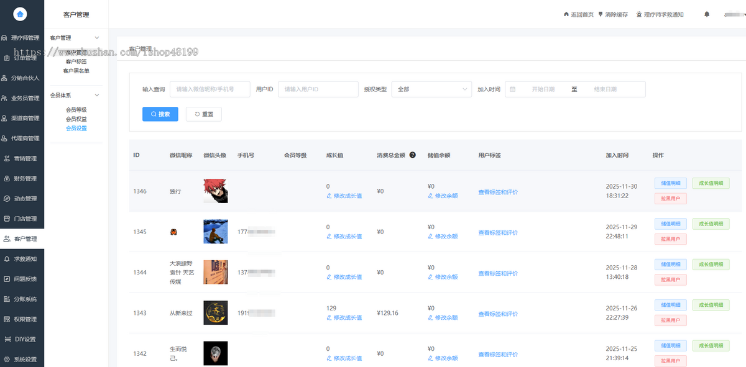Open the account dropdown at top right
This screenshot has width=746, height=367.
[x=734, y=14]
